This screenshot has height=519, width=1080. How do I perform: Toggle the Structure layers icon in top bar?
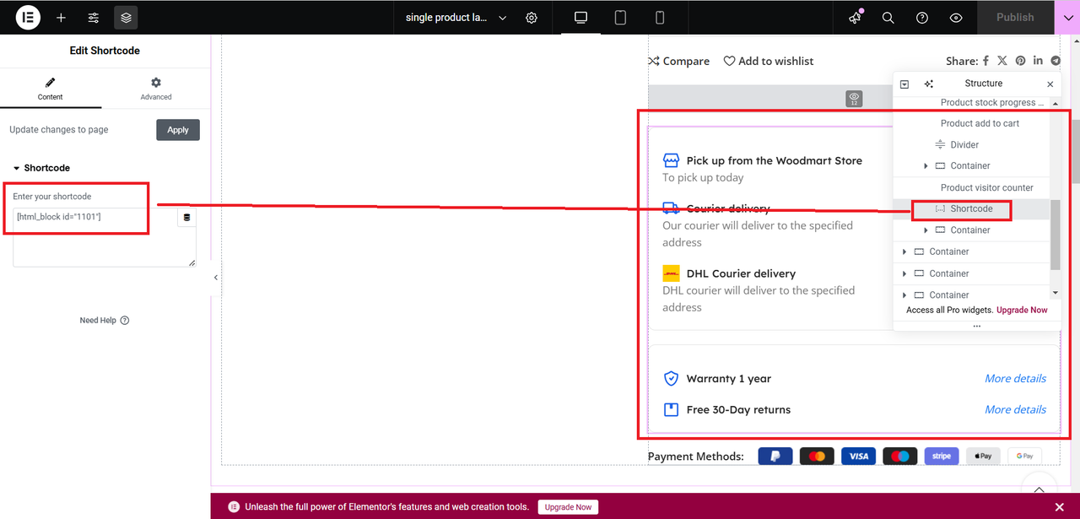[126, 17]
